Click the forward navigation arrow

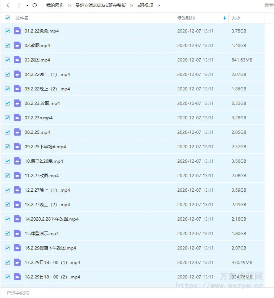click(19, 5)
